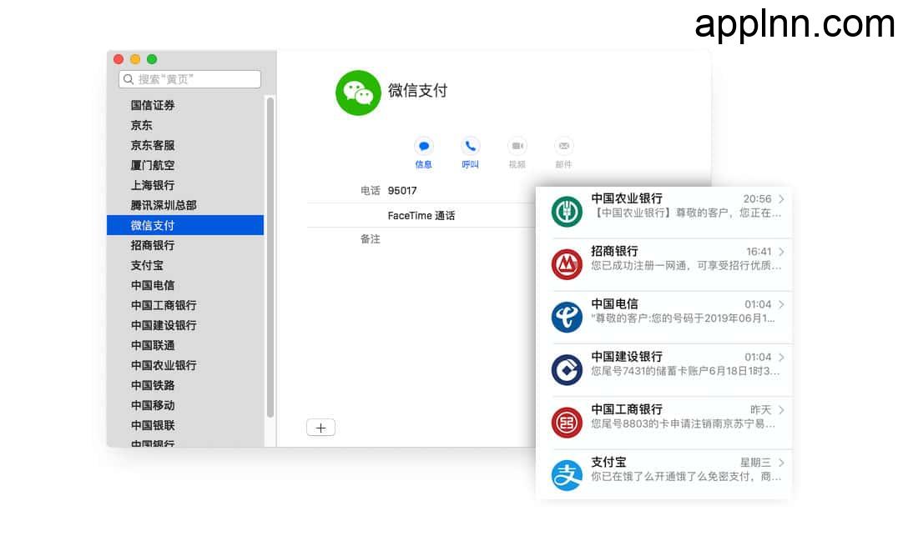Image resolution: width=903 pixels, height=551 pixels.
Task: Send a message via 信息 icon
Action: [x=424, y=146]
